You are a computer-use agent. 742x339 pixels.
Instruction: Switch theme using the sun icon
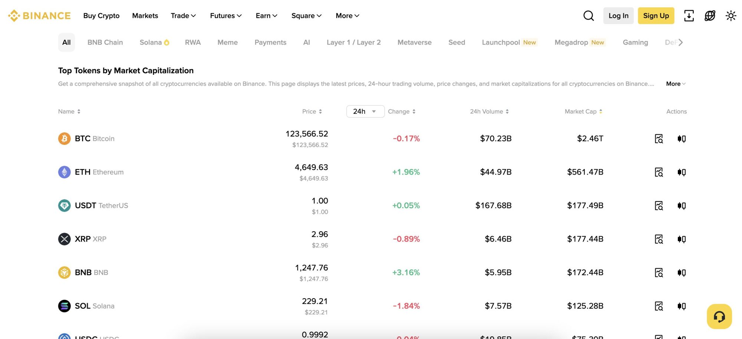(730, 16)
